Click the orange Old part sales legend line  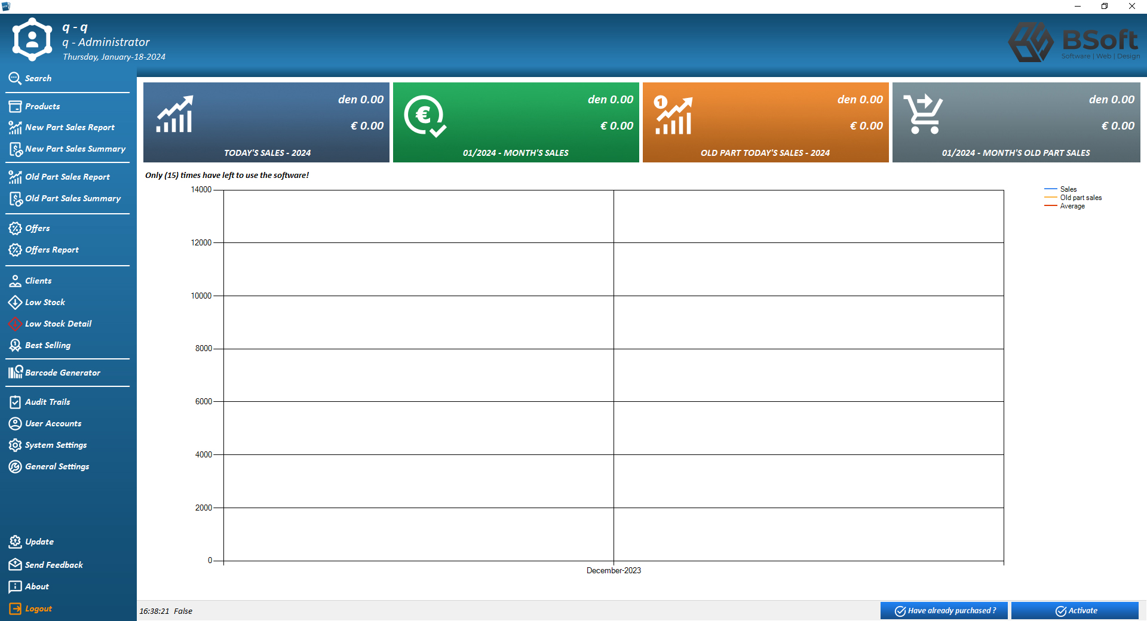1051,198
